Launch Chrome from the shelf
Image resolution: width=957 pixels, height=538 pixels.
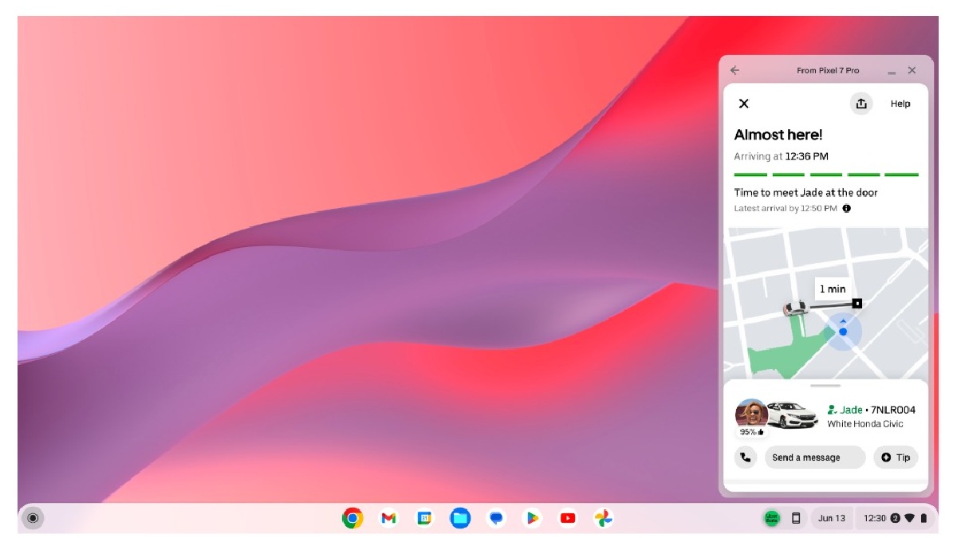click(351, 517)
